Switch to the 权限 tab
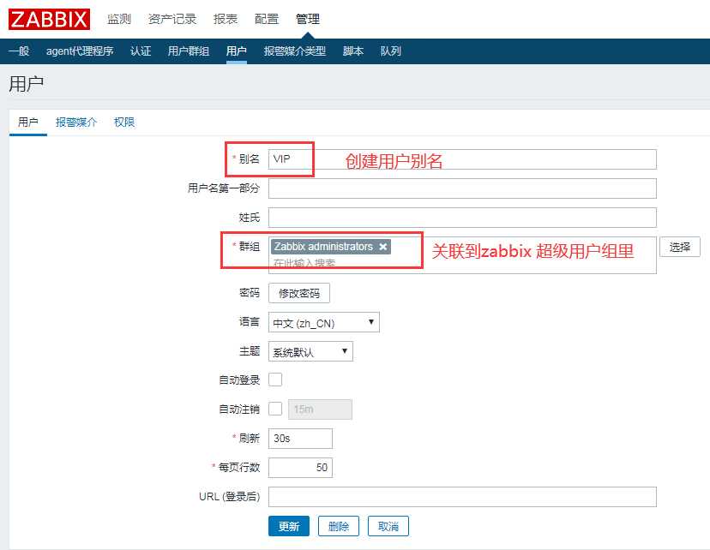The height and width of the screenshot is (550, 710). pyautogui.click(x=124, y=123)
